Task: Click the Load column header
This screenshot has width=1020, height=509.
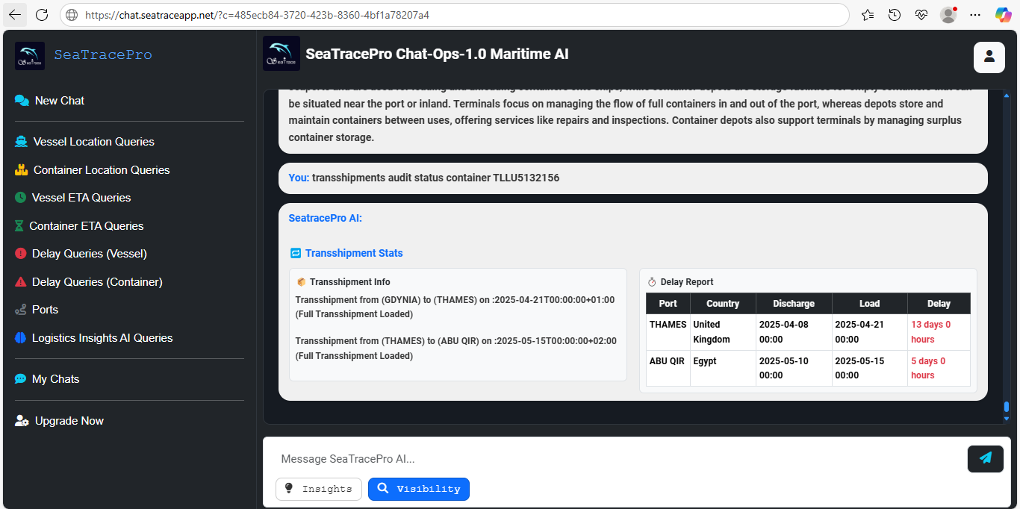Action: (x=869, y=304)
